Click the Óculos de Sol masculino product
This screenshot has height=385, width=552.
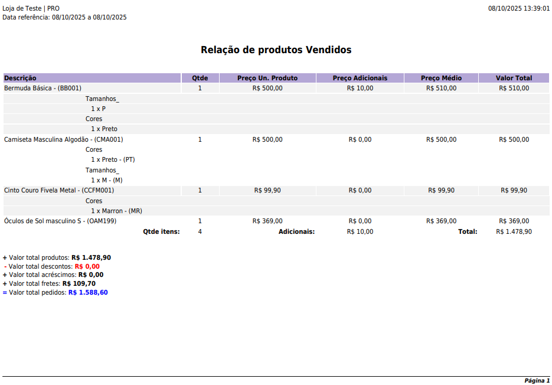(60, 221)
